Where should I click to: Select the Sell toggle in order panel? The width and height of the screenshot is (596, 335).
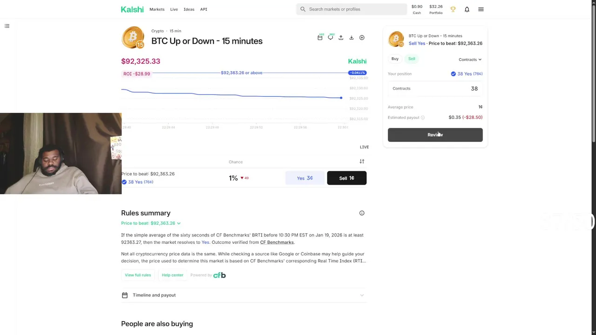[412, 59]
